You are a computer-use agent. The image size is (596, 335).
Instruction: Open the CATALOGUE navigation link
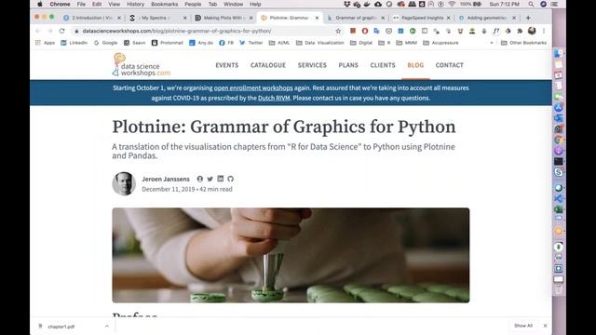[x=268, y=65]
